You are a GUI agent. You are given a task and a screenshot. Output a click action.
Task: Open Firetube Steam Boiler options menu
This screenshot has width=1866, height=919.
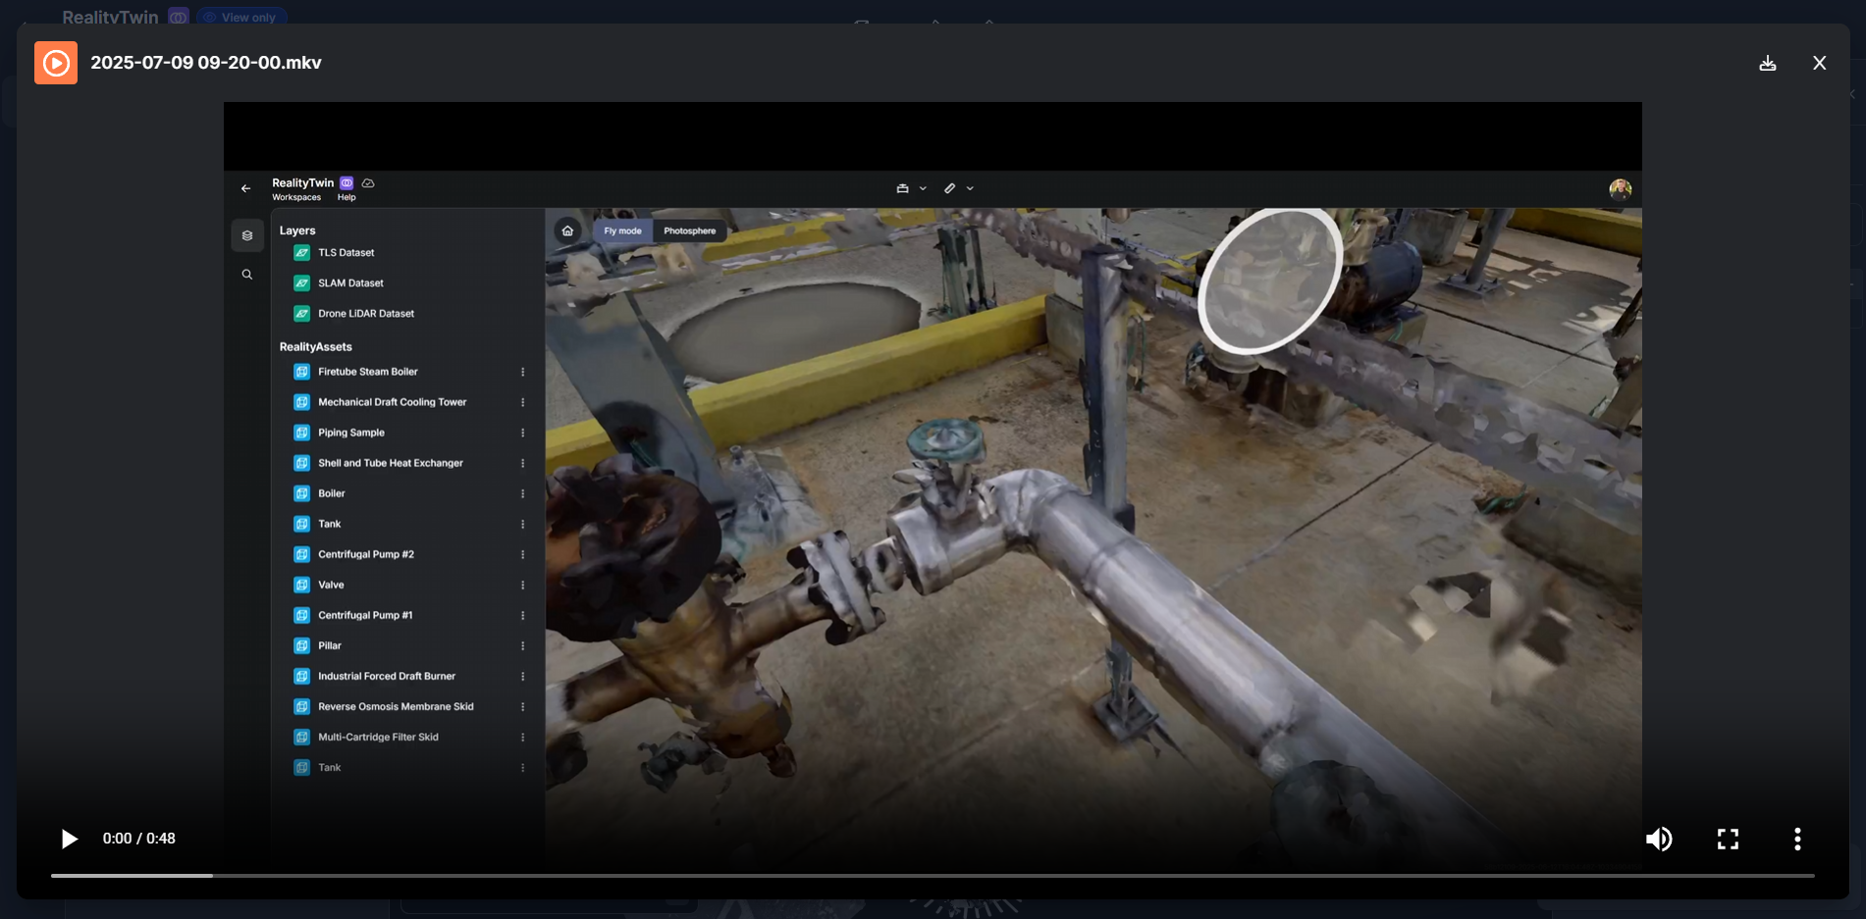(522, 372)
